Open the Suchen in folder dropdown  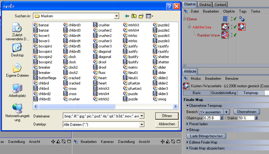point(117,16)
